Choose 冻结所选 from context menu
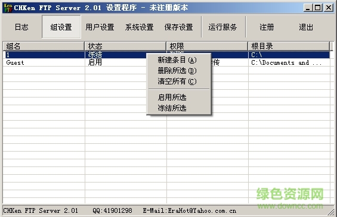337x217 pixels. (179, 108)
